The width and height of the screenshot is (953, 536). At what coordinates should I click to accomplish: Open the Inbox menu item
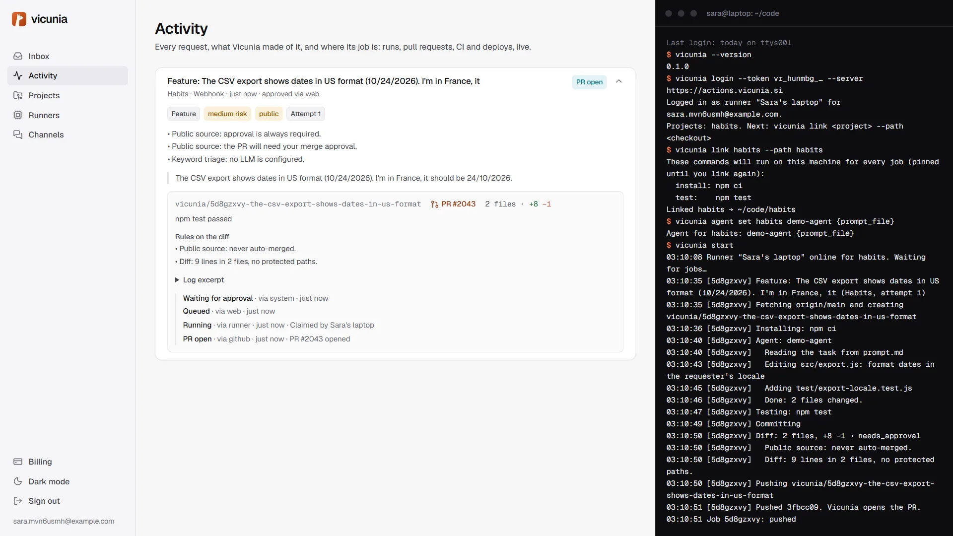(68, 56)
